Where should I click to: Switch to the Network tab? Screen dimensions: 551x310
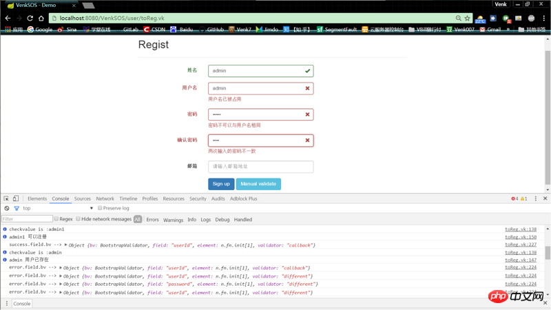[105, 198]
